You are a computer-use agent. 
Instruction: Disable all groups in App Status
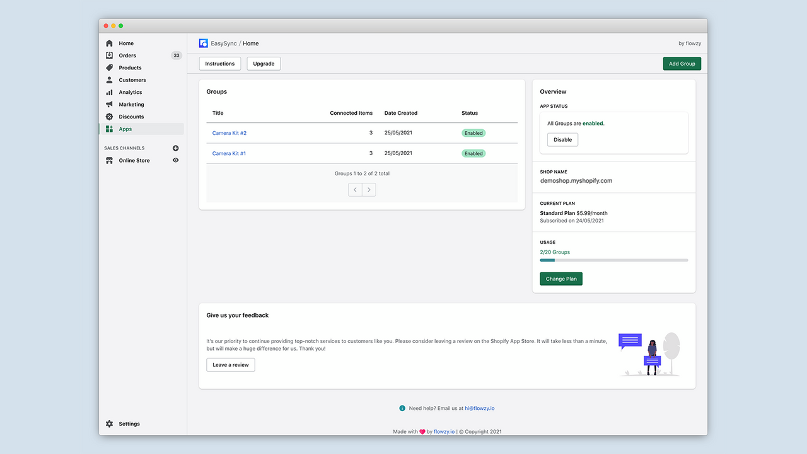point(562,139)
